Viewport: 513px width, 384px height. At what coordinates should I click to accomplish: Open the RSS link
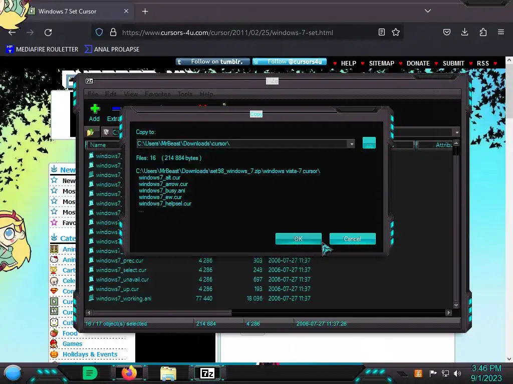(482, 63)
